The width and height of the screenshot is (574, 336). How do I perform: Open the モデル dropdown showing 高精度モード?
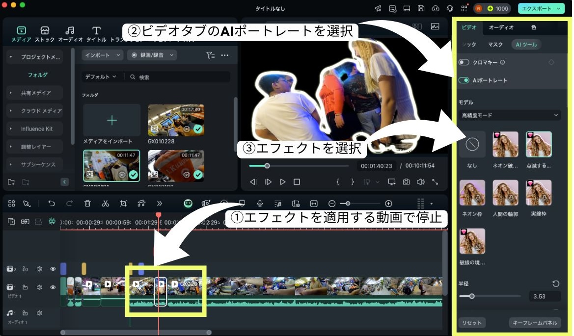click(509, 115)
